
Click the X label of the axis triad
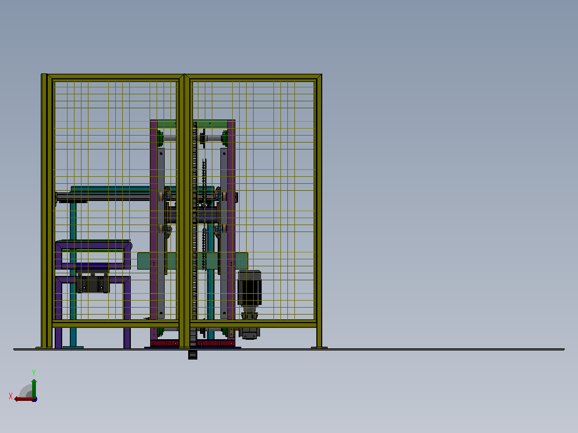click(x=11, y=396)
